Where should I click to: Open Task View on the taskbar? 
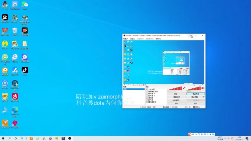22,138
